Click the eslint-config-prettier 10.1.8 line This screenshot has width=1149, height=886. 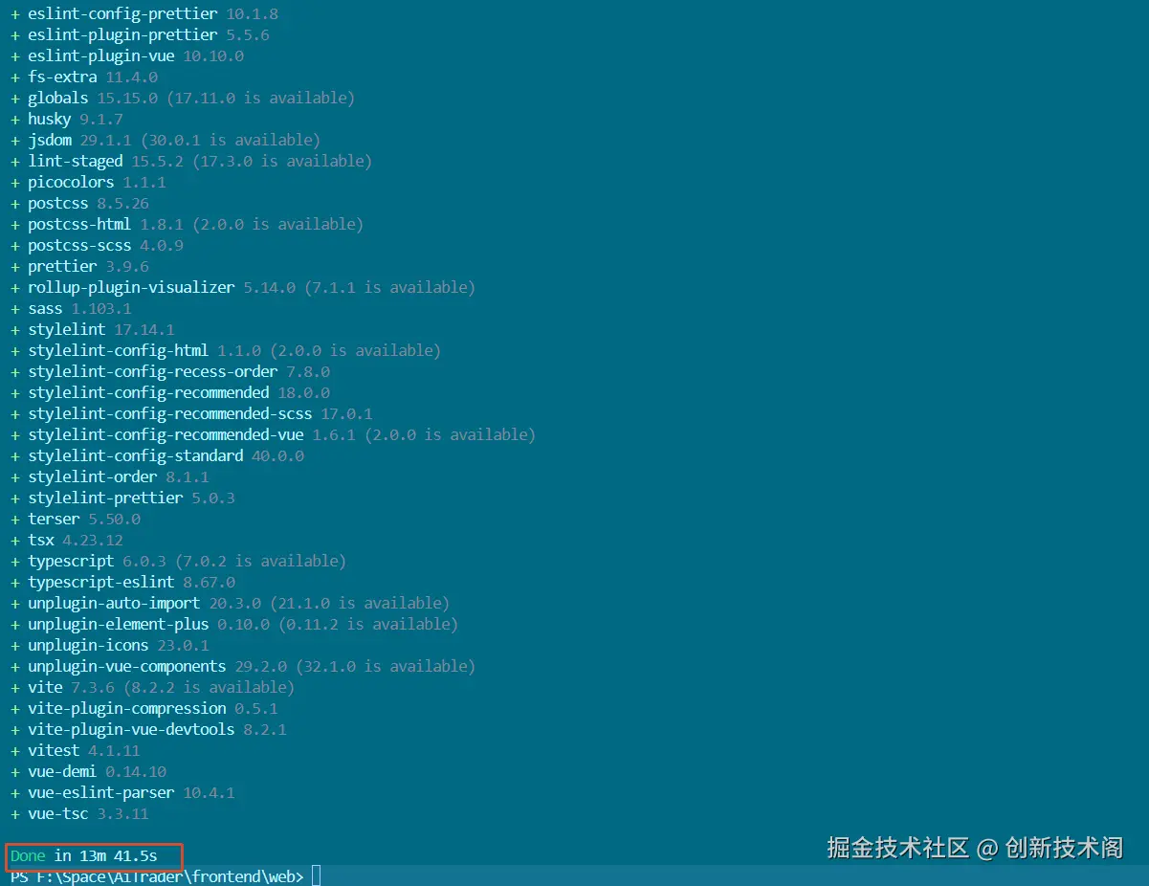pyautogui.click(x=144, y=14)
